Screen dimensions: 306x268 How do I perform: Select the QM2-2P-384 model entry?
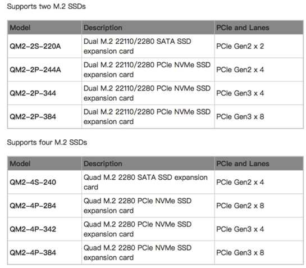(33, 117)
